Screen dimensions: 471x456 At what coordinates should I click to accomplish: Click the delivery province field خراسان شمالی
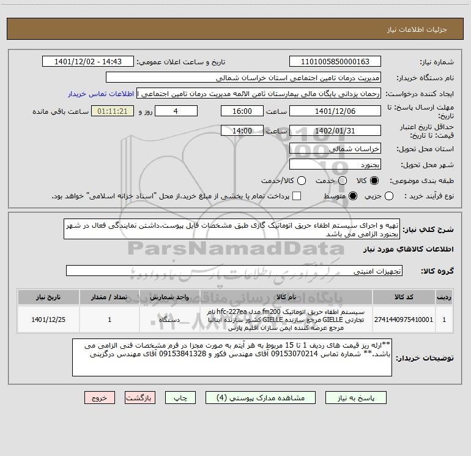click(335, 148)
